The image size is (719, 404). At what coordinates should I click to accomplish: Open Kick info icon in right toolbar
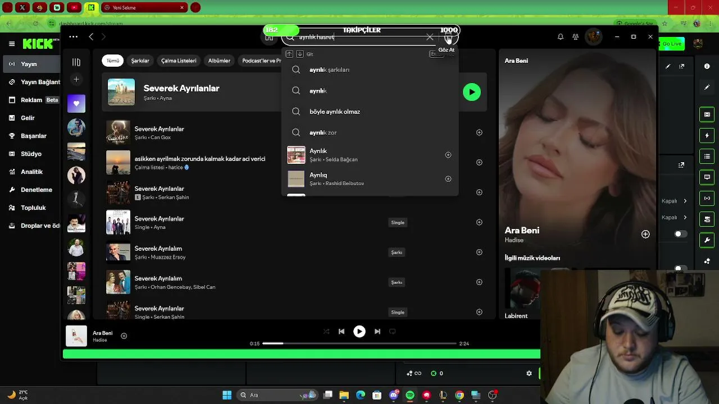(x=707, y=66)
